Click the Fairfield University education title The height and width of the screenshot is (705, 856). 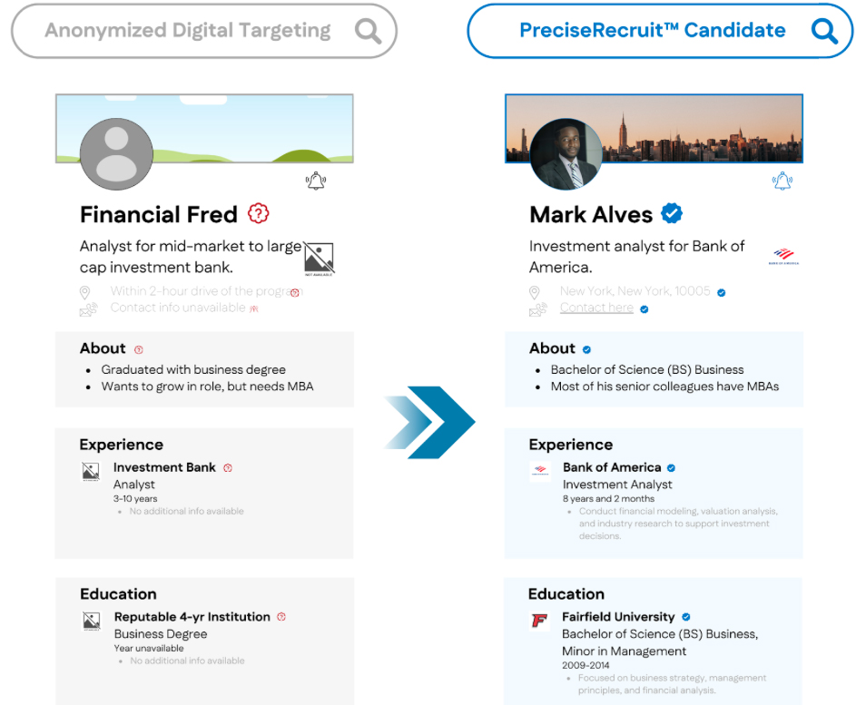coord(618,617)
